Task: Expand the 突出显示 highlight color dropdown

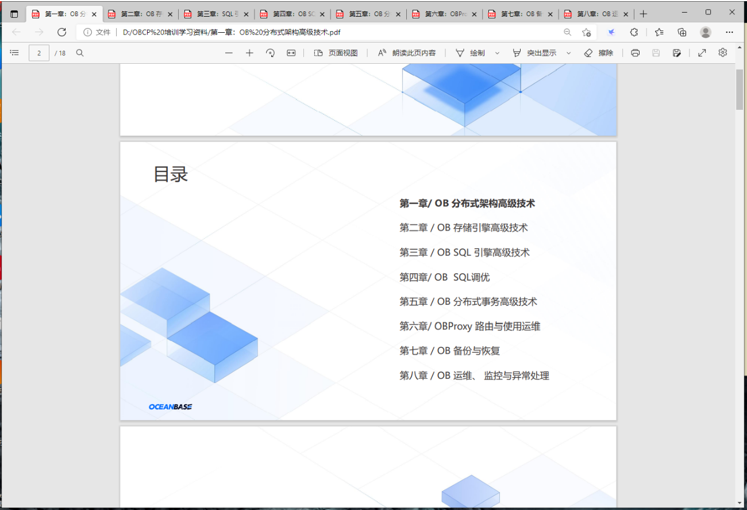Action: [x=569, y=53]
